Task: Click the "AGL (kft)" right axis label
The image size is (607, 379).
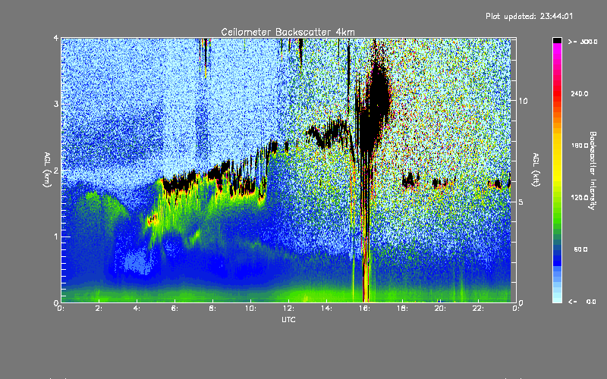Action: 536,170
